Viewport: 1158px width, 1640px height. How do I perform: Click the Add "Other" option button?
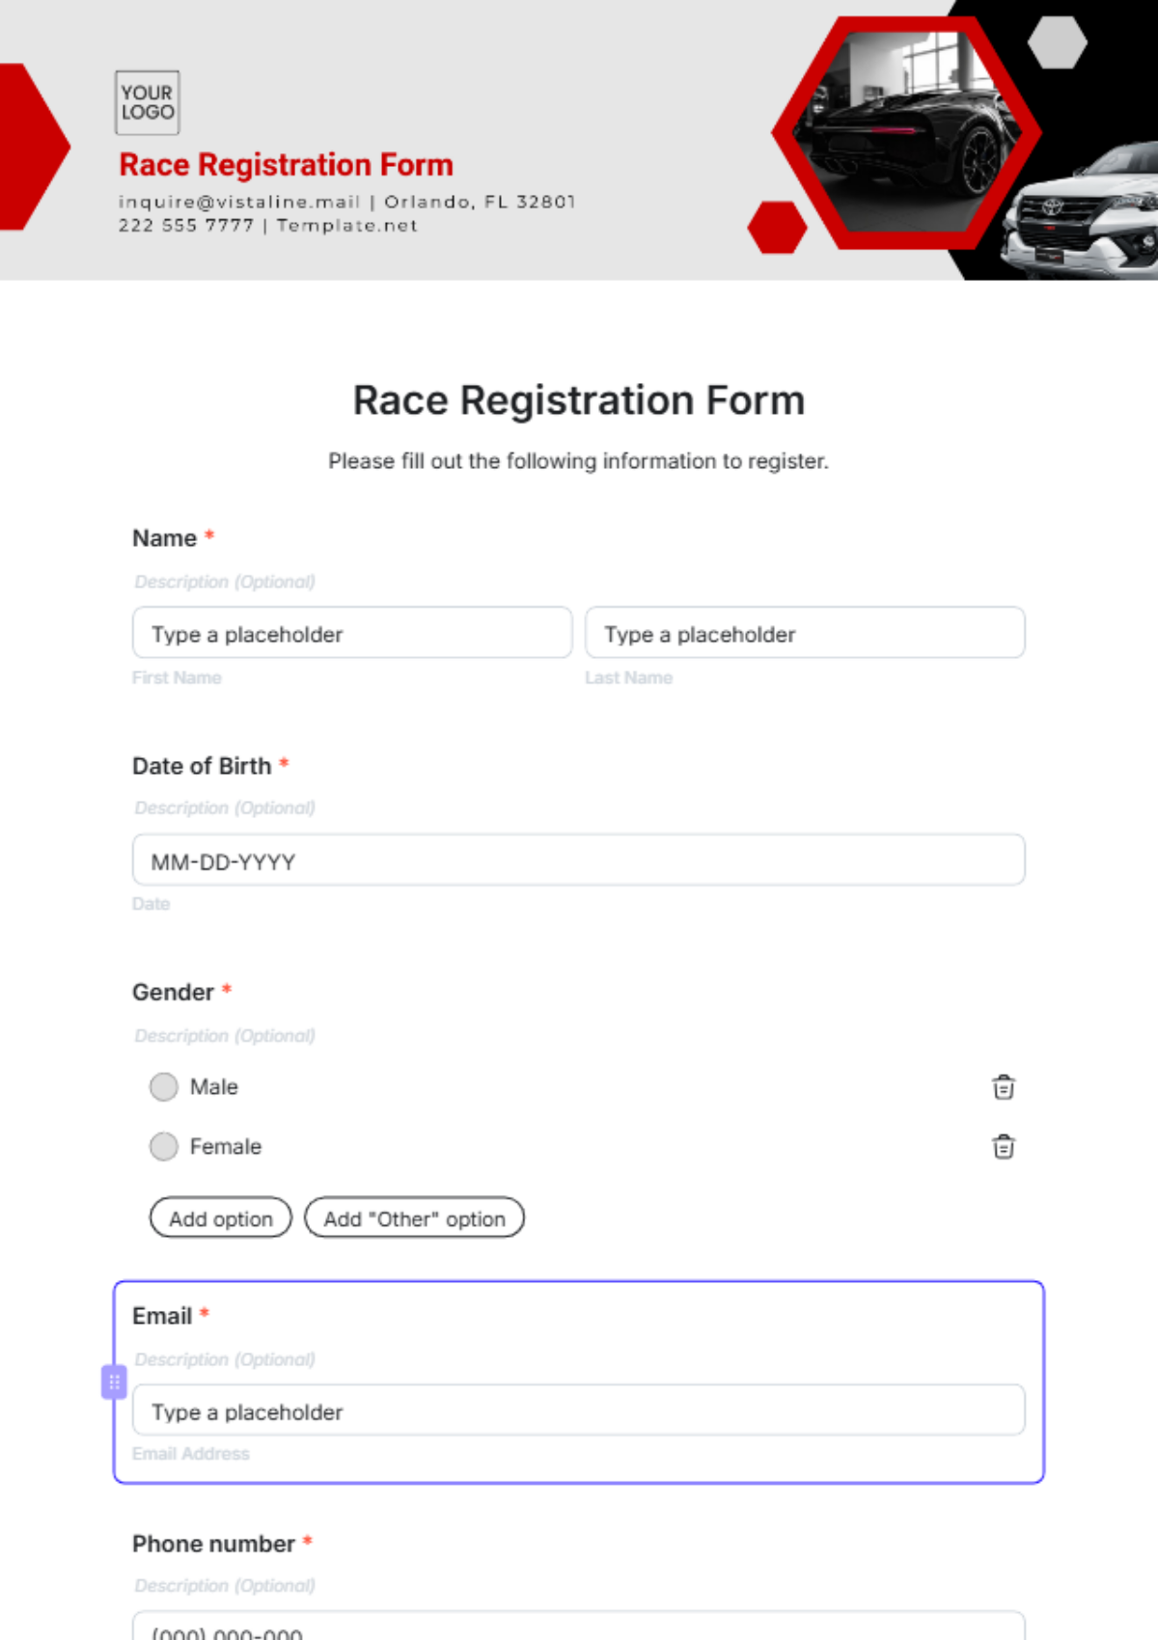(x=415, y=1218)
